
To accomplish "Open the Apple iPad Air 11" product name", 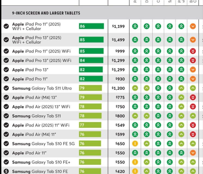I will (29, 153).
